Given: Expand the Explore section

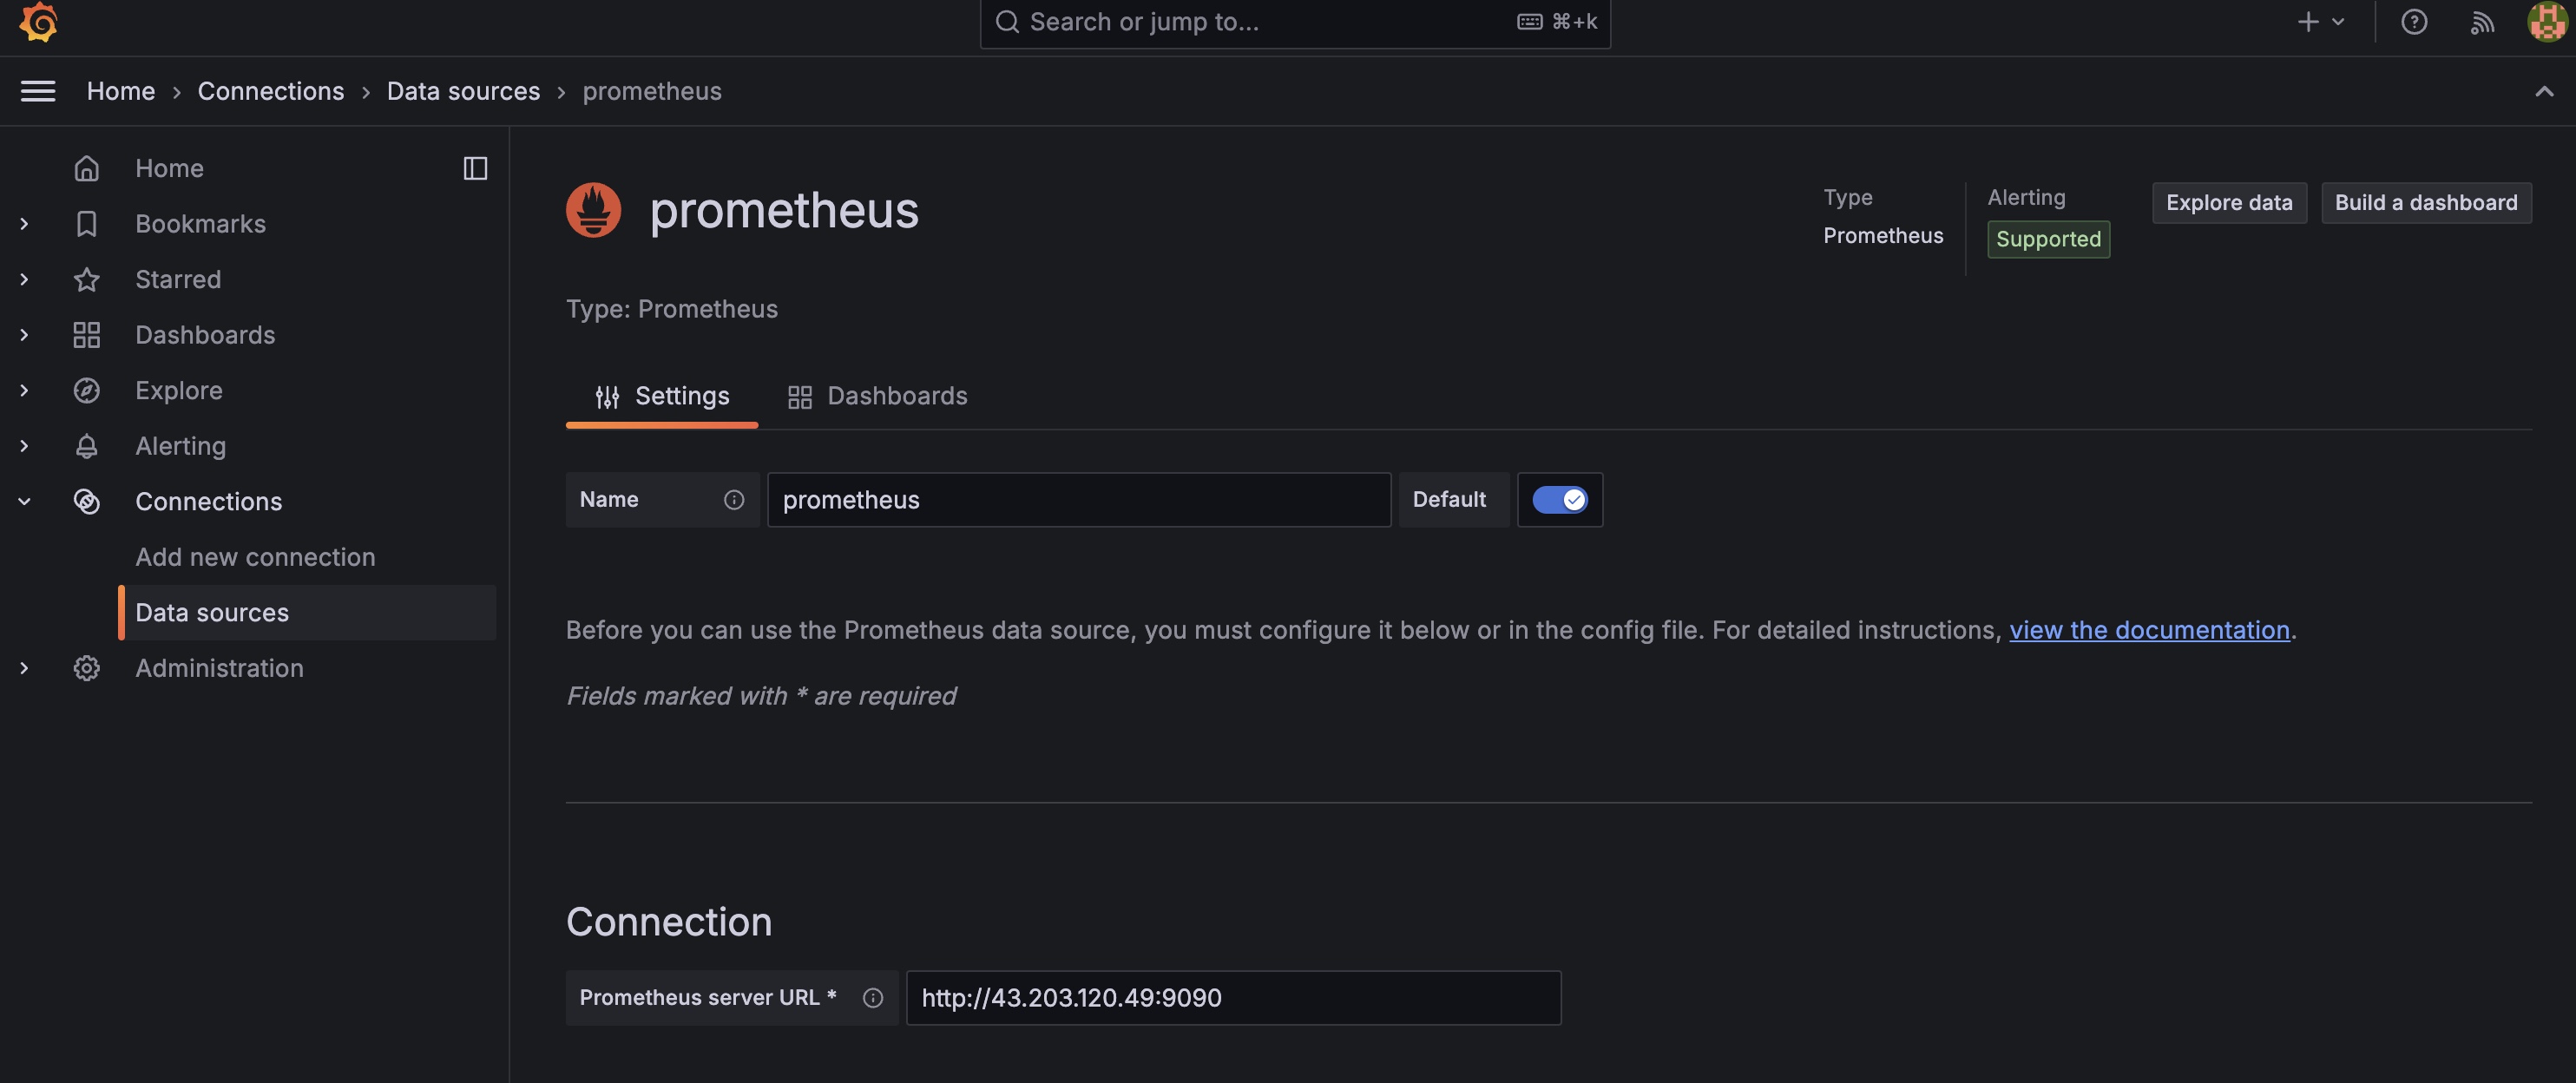Looking at the screenshot, I should pyautogui.click(x=24, y=390).
